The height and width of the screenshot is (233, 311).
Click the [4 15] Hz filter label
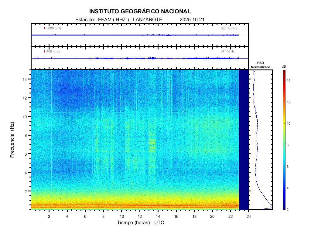tap(228, 51)
